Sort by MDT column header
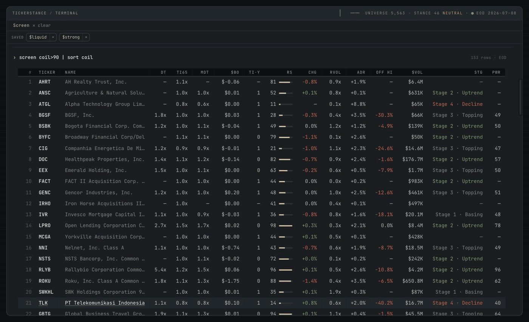Image resolution: width=529 pixels, height=322 pixels. pos(205,72)
